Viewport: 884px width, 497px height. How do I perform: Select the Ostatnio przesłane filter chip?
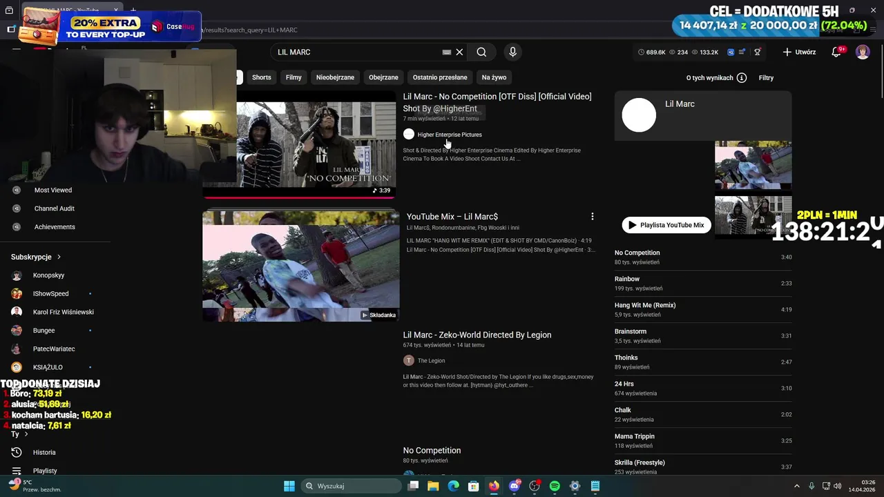click(440, 77)
